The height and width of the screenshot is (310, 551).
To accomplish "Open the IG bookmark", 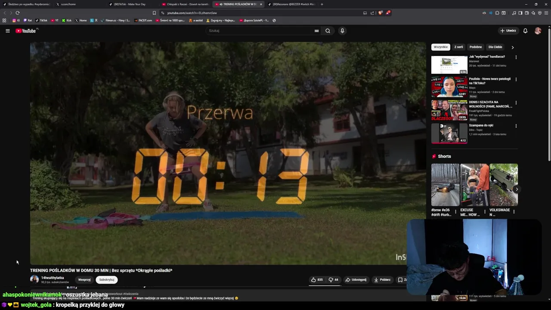I will pyautogui.click(x=16, y=20).
